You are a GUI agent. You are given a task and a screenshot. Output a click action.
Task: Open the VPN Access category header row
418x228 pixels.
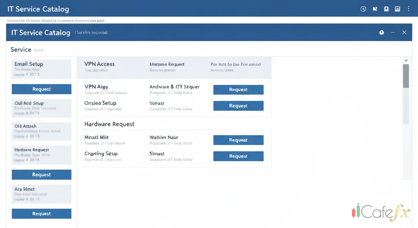[x=99, y=64]
